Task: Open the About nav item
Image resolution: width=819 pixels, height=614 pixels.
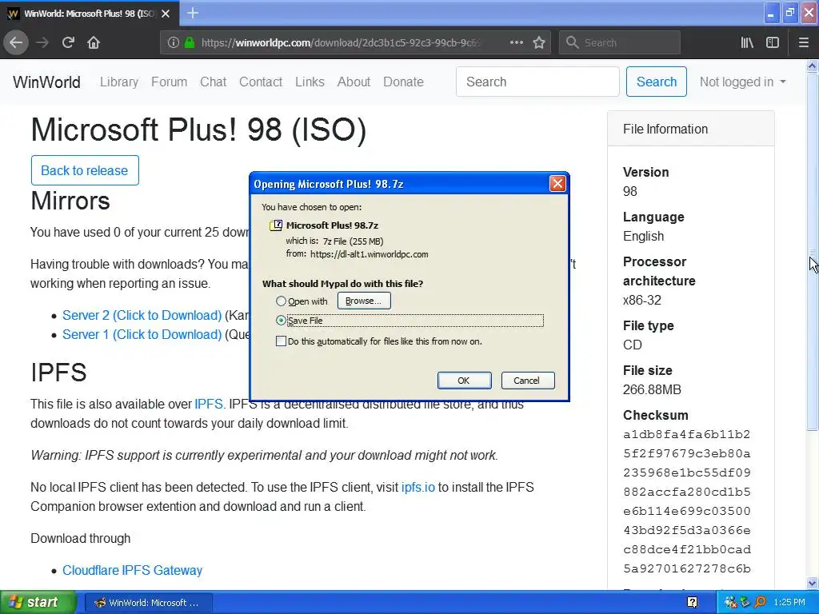Action: [x=354, y=82]
